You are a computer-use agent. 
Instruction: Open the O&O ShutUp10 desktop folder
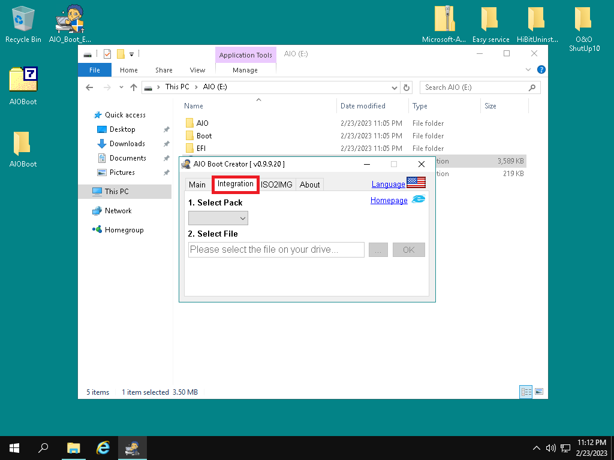(x=583, y=19)
